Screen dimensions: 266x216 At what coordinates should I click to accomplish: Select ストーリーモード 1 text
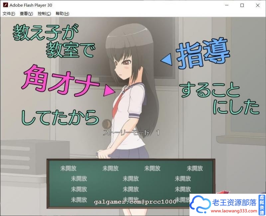click(x=131, y=132)
